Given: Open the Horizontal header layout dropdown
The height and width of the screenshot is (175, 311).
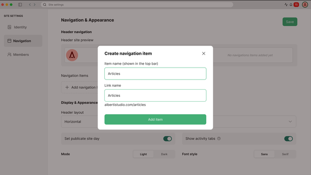Looking at the screenshot, I should (x=178, y=121).
